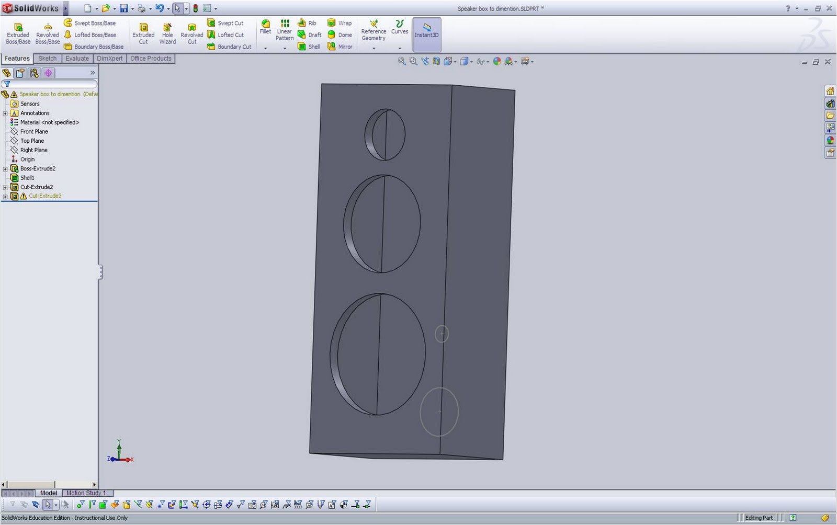Choose Lofted Boss/Base
The width and height of the screenshot is (837, 525).
tap(90, 35)
